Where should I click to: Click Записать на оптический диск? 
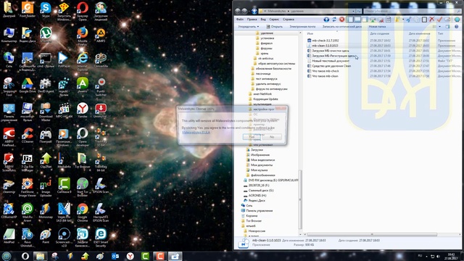341,27
